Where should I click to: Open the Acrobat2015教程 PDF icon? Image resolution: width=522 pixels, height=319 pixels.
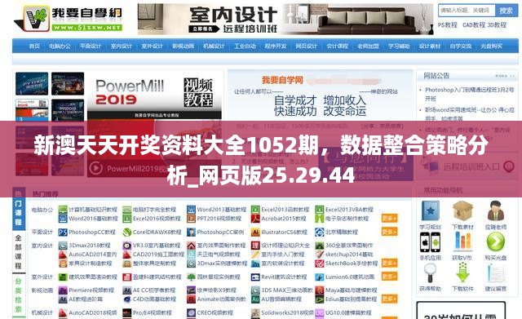click(x=255, y=219)
